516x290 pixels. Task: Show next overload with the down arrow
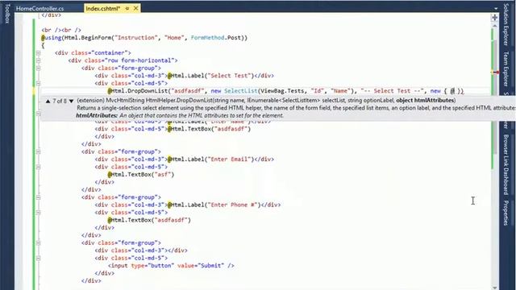pyautogui.click(x=71, y=101)
